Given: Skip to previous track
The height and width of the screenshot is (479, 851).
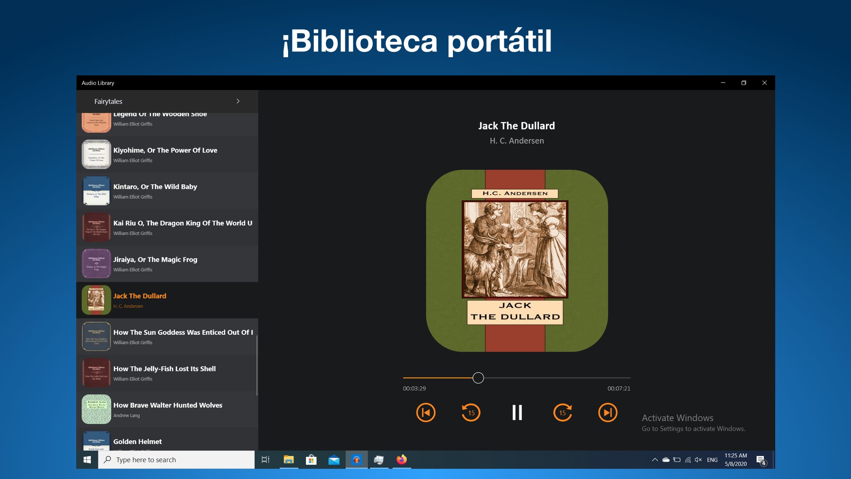Looking at the screenshot, I should 425,412.
